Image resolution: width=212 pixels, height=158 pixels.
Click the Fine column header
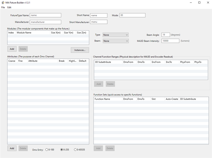[x=23, y=61]
